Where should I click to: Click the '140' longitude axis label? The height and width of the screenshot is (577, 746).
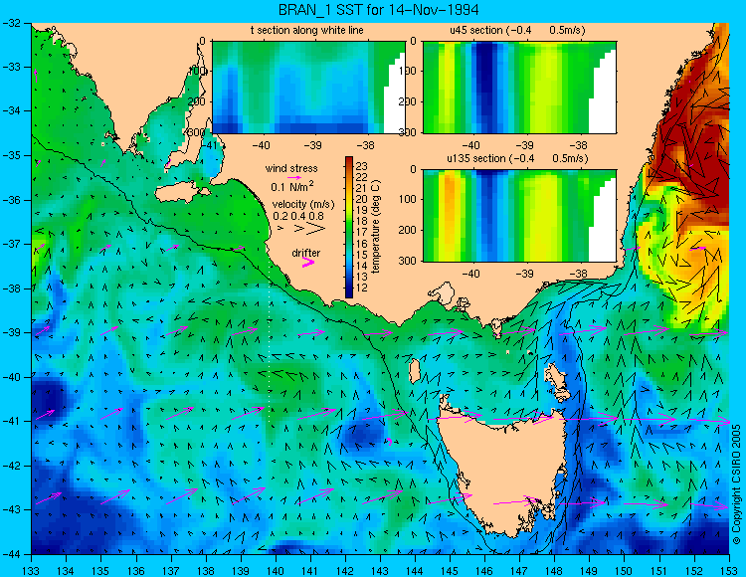(x=275, y=571)
